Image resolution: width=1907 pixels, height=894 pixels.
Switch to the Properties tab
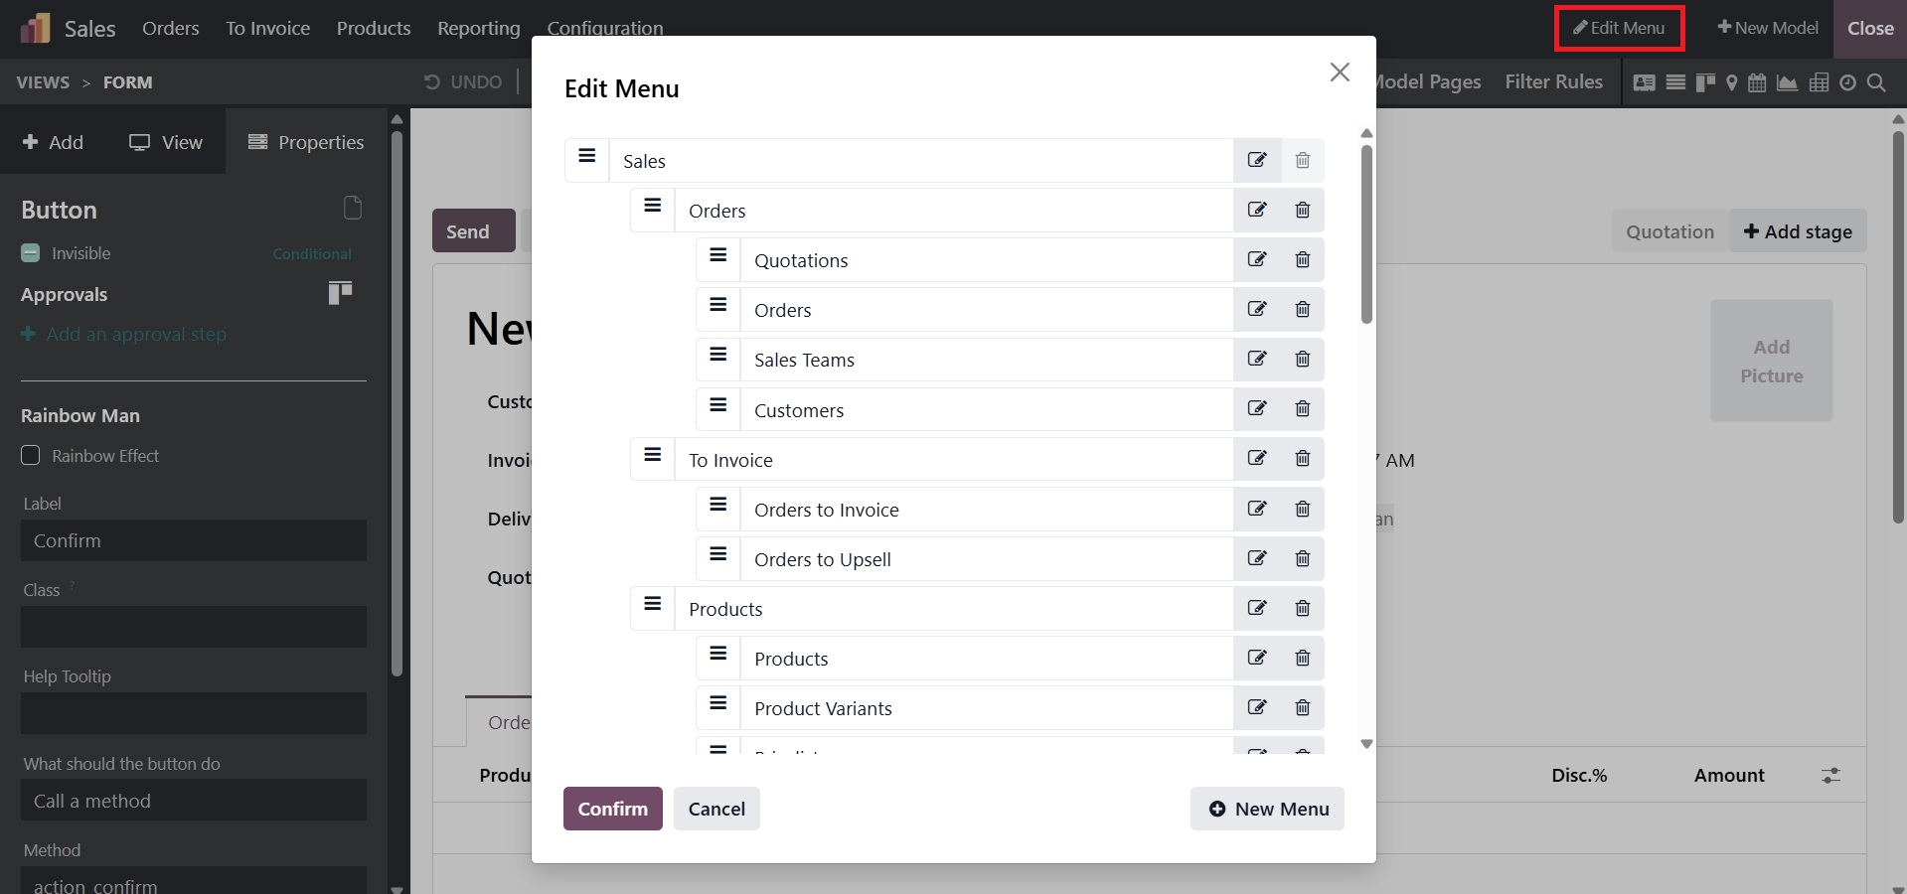(306, 142)
